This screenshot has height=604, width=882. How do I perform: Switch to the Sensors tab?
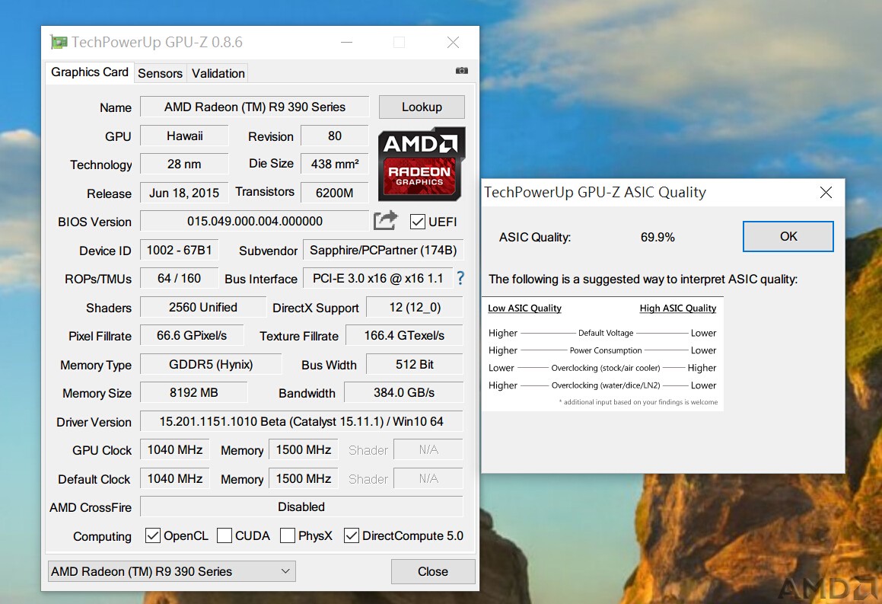160,73
